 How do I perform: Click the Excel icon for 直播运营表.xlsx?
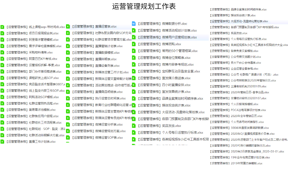pos(68,26)
